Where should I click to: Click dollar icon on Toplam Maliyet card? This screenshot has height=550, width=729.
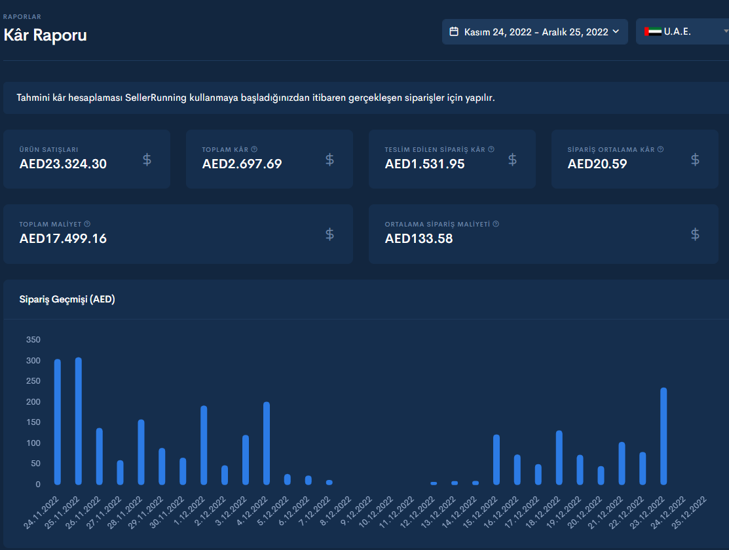(329, 234)
